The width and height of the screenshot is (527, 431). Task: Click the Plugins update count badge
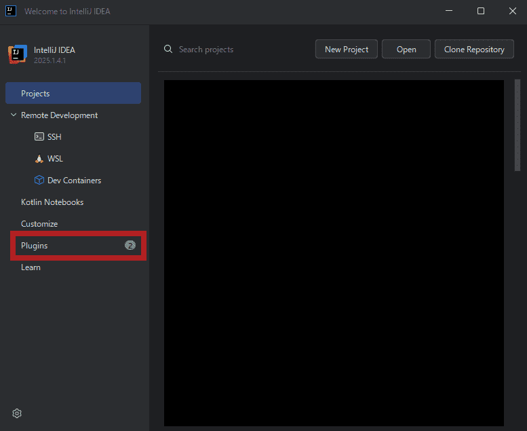pyautogui.click(x=130, y=246)
